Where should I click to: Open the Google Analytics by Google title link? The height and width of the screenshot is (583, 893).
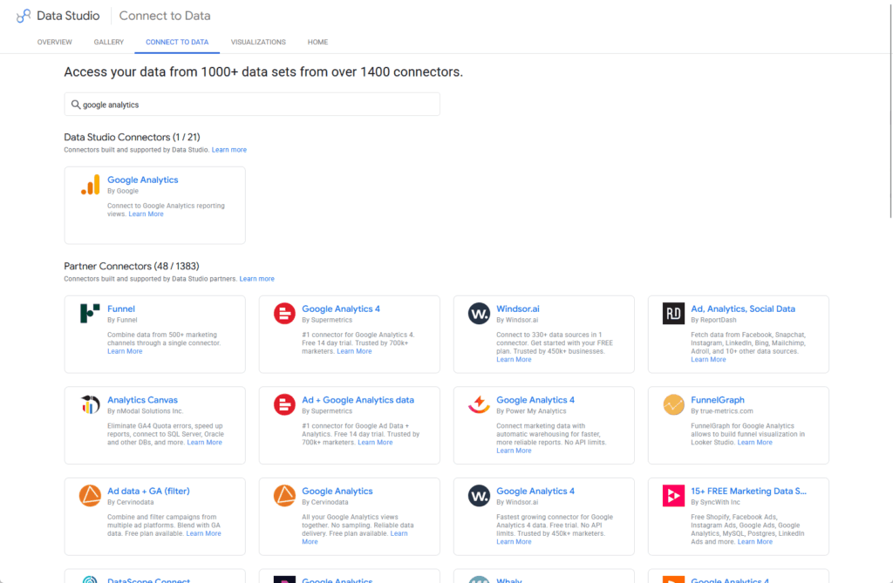142,180
